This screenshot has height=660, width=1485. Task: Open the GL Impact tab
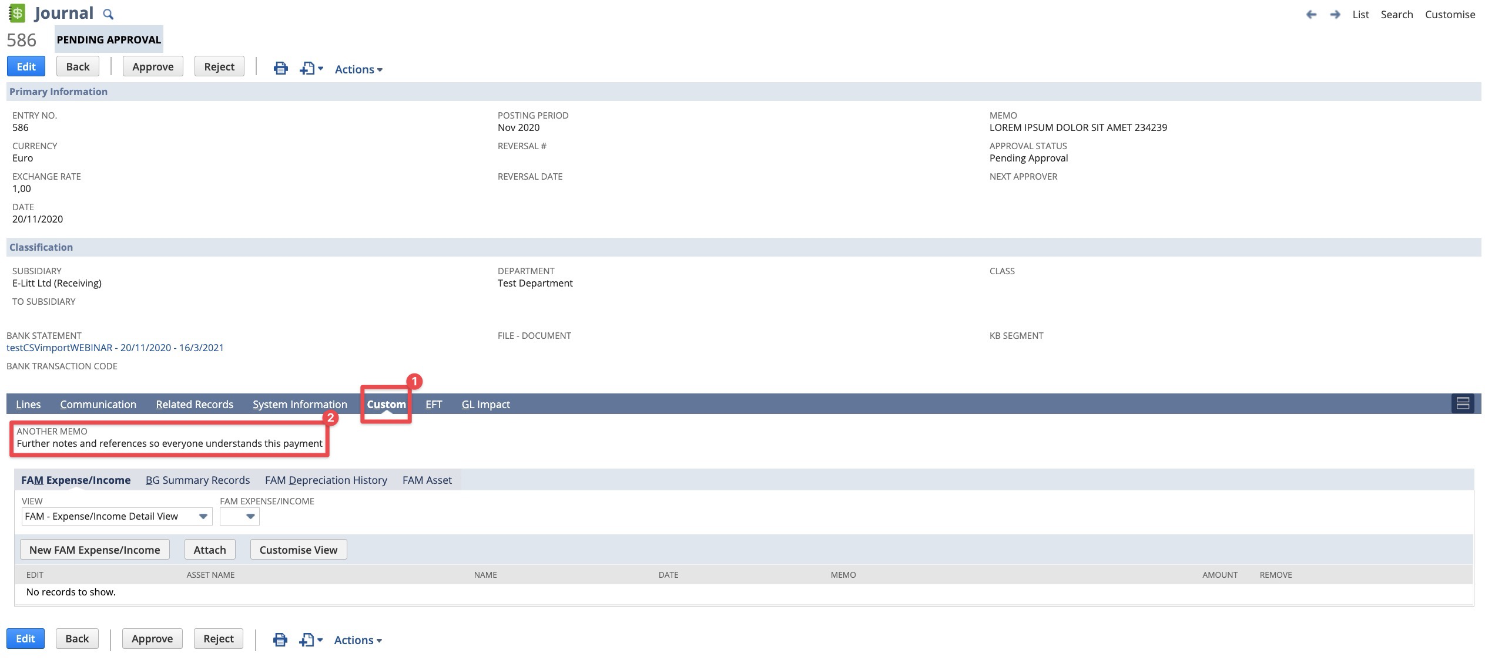coord(485,404)
